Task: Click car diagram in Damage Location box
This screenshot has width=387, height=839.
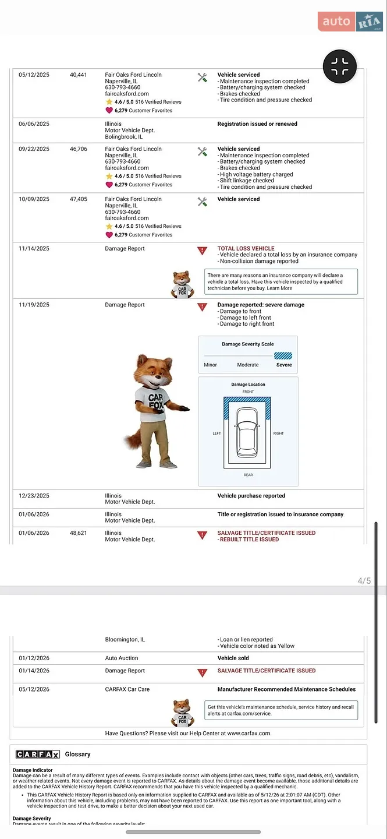Action: (248, 433)
